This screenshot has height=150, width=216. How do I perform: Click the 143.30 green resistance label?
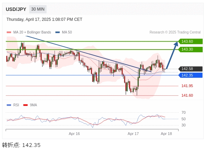point(190,49)
